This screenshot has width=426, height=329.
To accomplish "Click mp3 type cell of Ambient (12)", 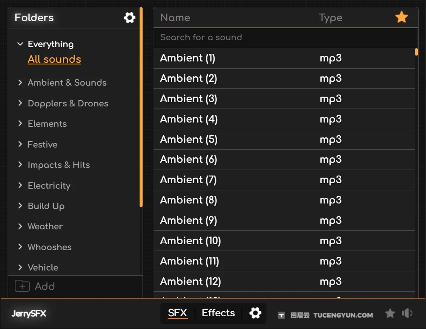I will coord(331,282).
